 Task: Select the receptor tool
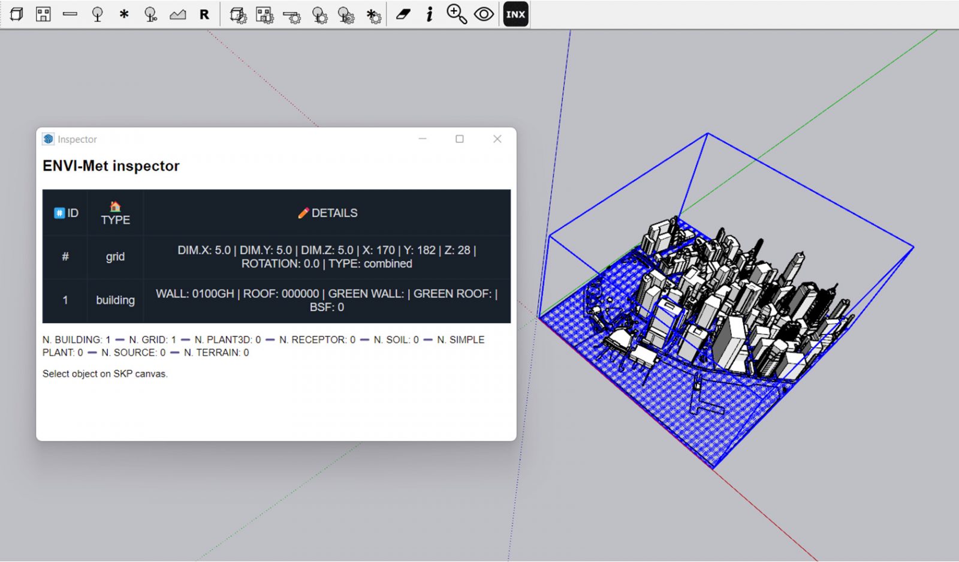(204, 14)
